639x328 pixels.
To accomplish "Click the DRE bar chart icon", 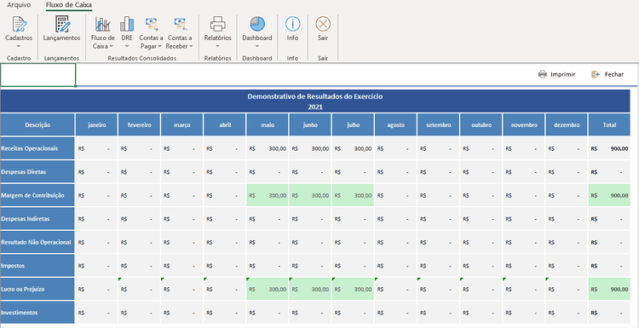I will (x=127, y=24).
